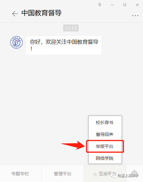The image size is (143, 182).
Task: Select 举报平台 from the popup menu
Action: coord(105,146)
